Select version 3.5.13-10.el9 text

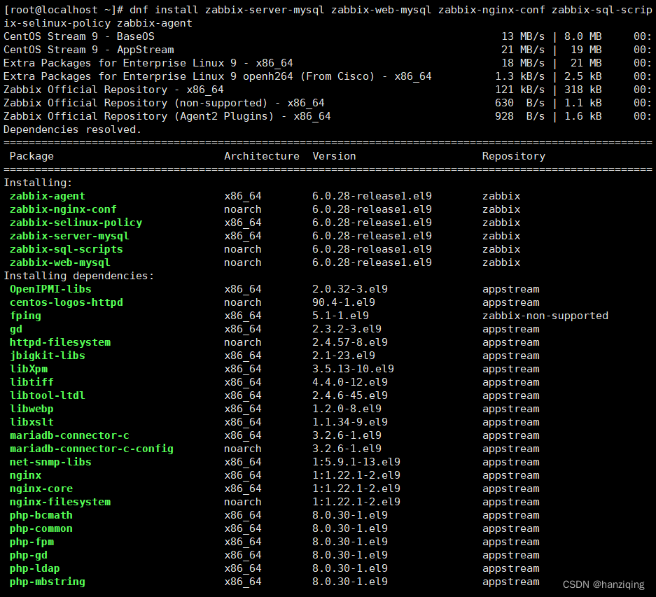[x=353, y=369]
